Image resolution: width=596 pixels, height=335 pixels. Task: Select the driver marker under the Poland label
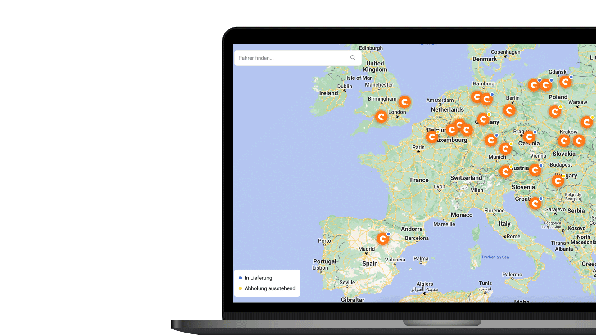[x=555, y=111]
